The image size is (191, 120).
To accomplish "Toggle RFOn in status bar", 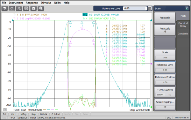I will coord(12,118).
